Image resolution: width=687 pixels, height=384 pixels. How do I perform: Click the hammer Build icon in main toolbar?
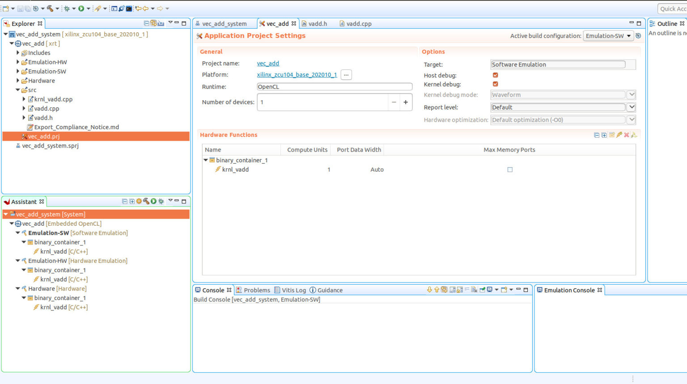[50, 8]
